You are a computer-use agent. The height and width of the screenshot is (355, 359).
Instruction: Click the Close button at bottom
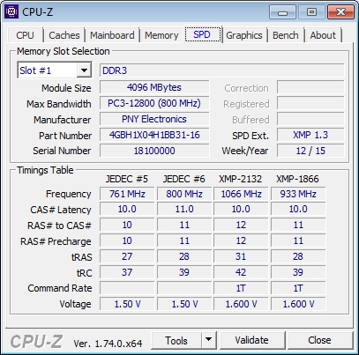click(x=320, y=340)
